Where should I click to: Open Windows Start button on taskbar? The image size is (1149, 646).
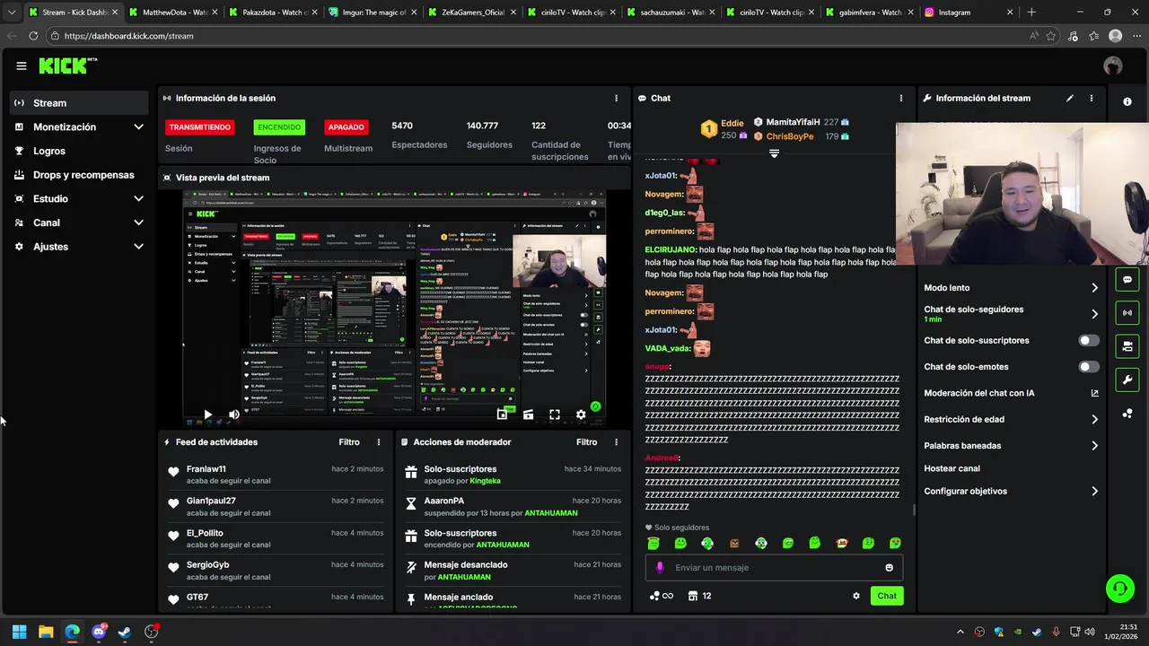(19, 632)
